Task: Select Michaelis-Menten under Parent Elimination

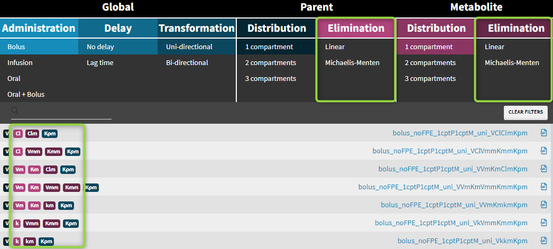Action: [x=352, y=62]
